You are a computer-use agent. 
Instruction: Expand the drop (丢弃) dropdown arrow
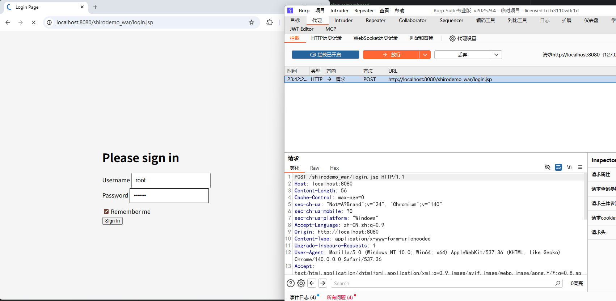coord(496,55)
